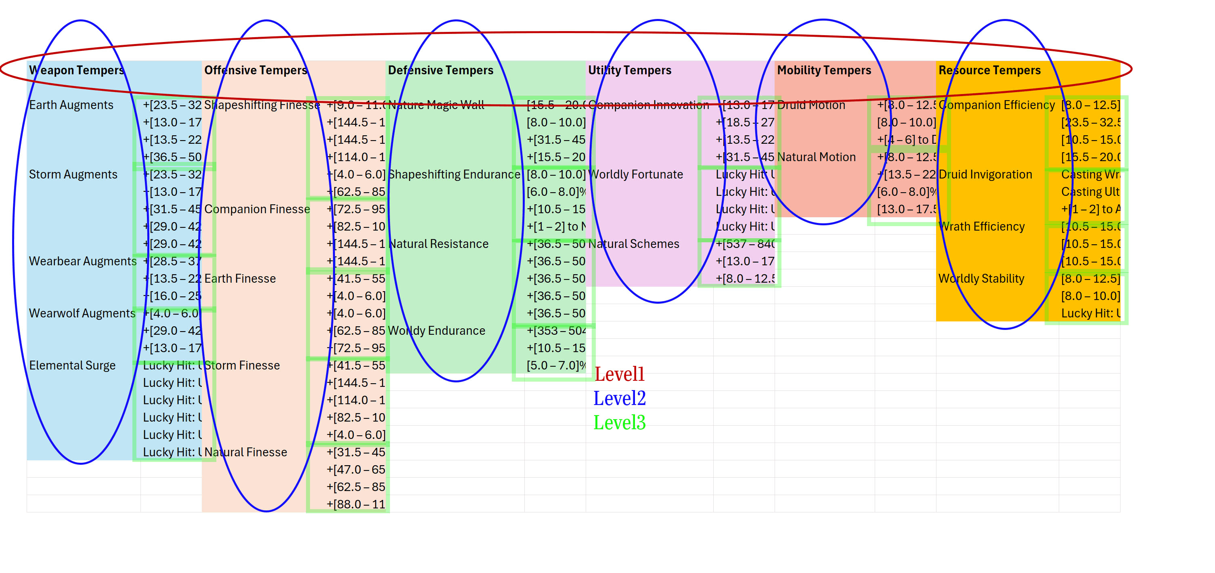The image size is (1215, 573).
Task: Click the +[88.0 – 11 value cell
Action: [355, 504]
